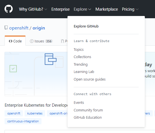Select Collections in Explore menu
The width and height of the screenshot is (155, 133).
(82, 57)
